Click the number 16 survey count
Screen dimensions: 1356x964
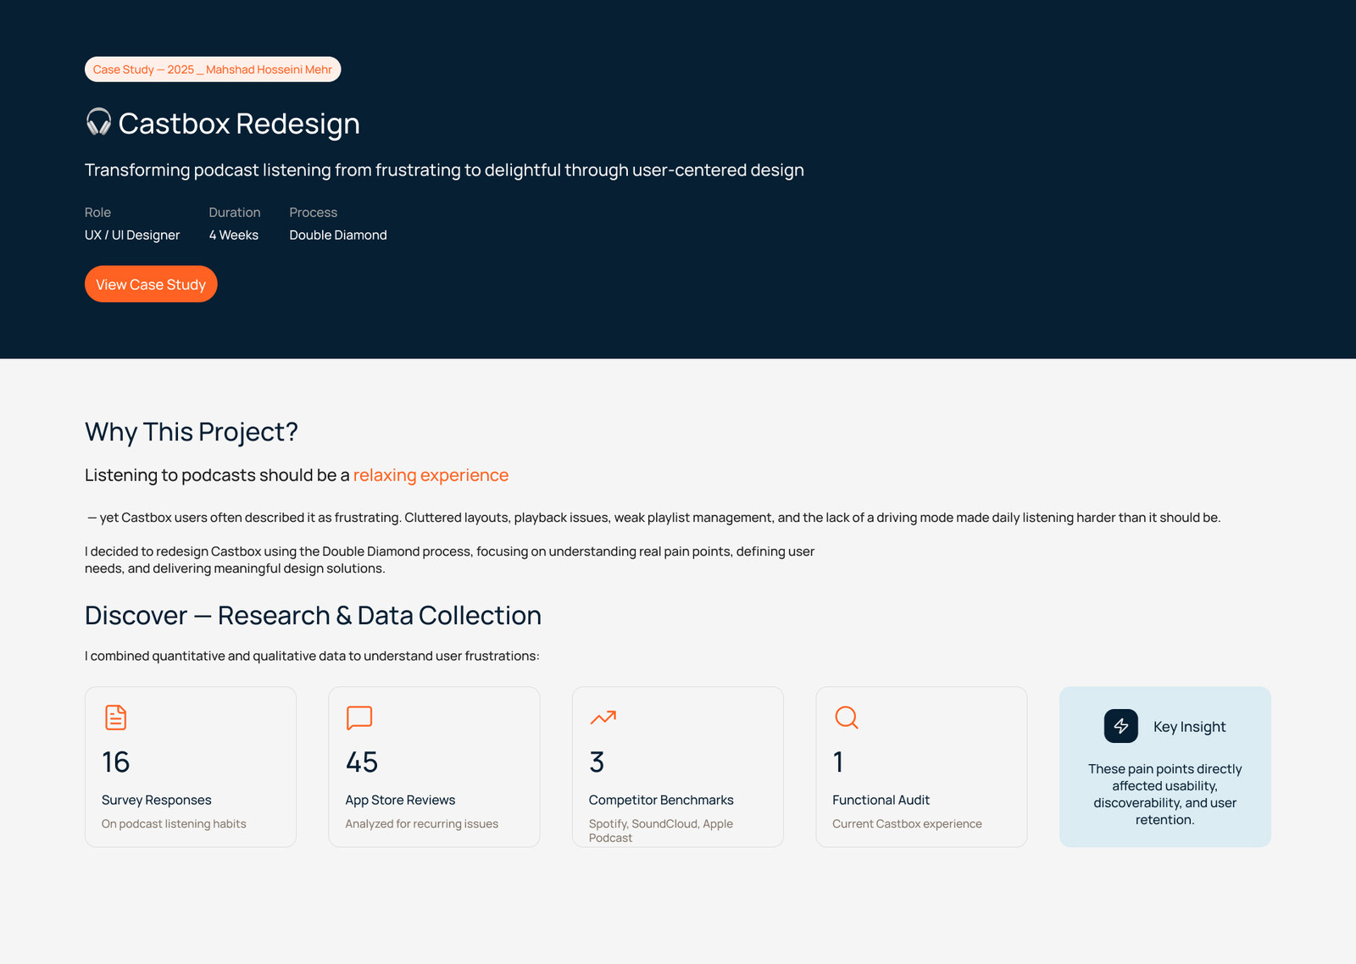pyautogui.click(x=116, y=762)
